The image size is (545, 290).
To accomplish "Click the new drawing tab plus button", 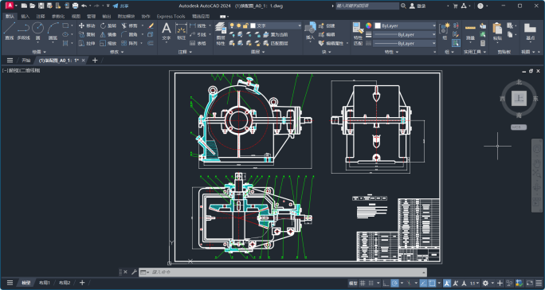I will click(95, 61).
